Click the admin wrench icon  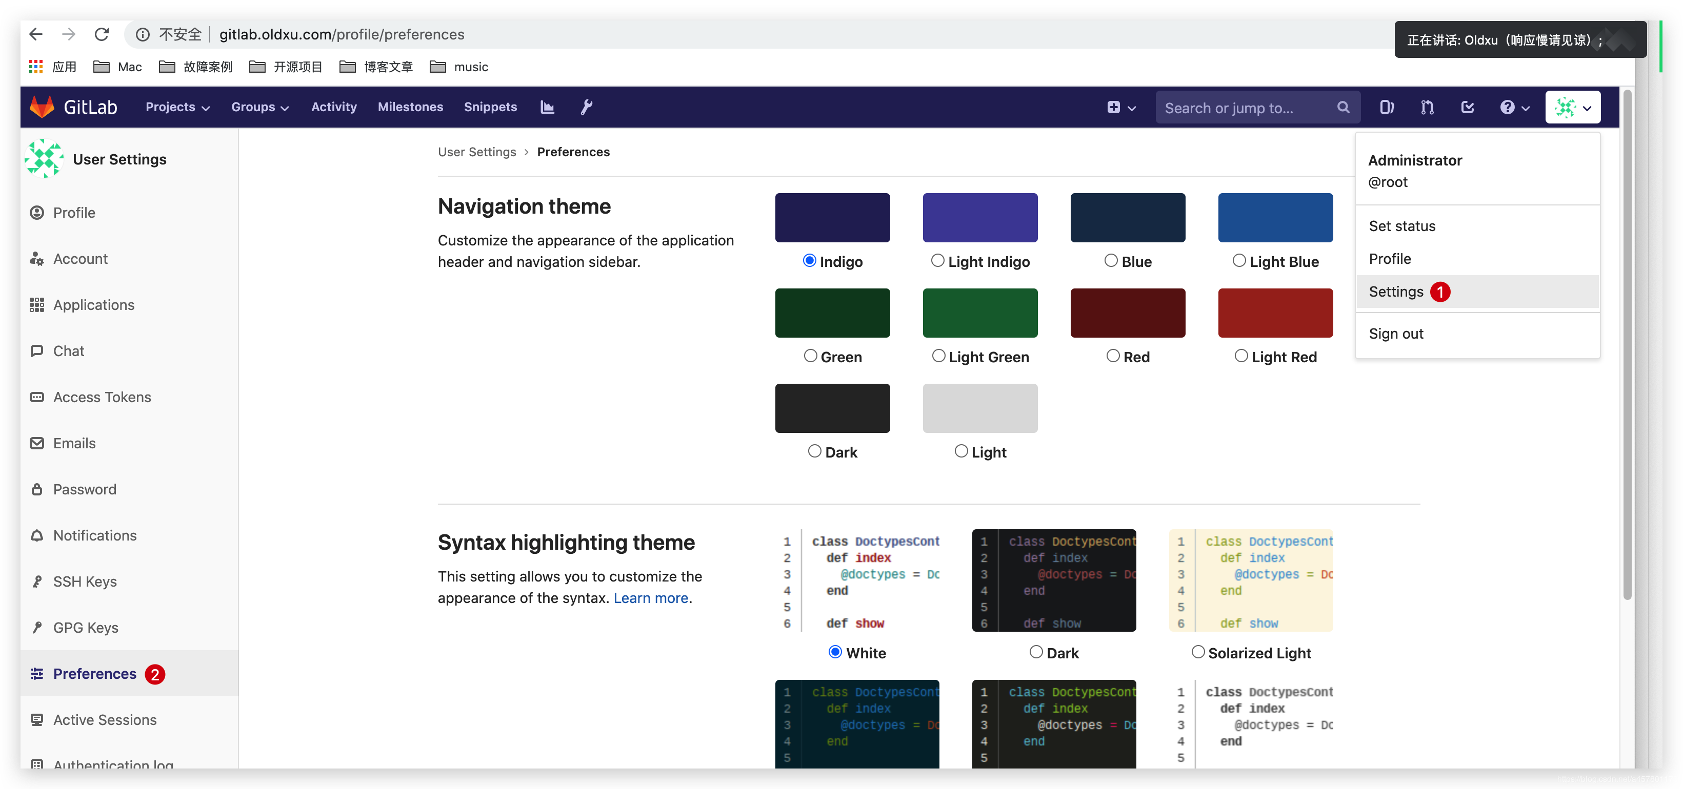(x=586, y=107)
